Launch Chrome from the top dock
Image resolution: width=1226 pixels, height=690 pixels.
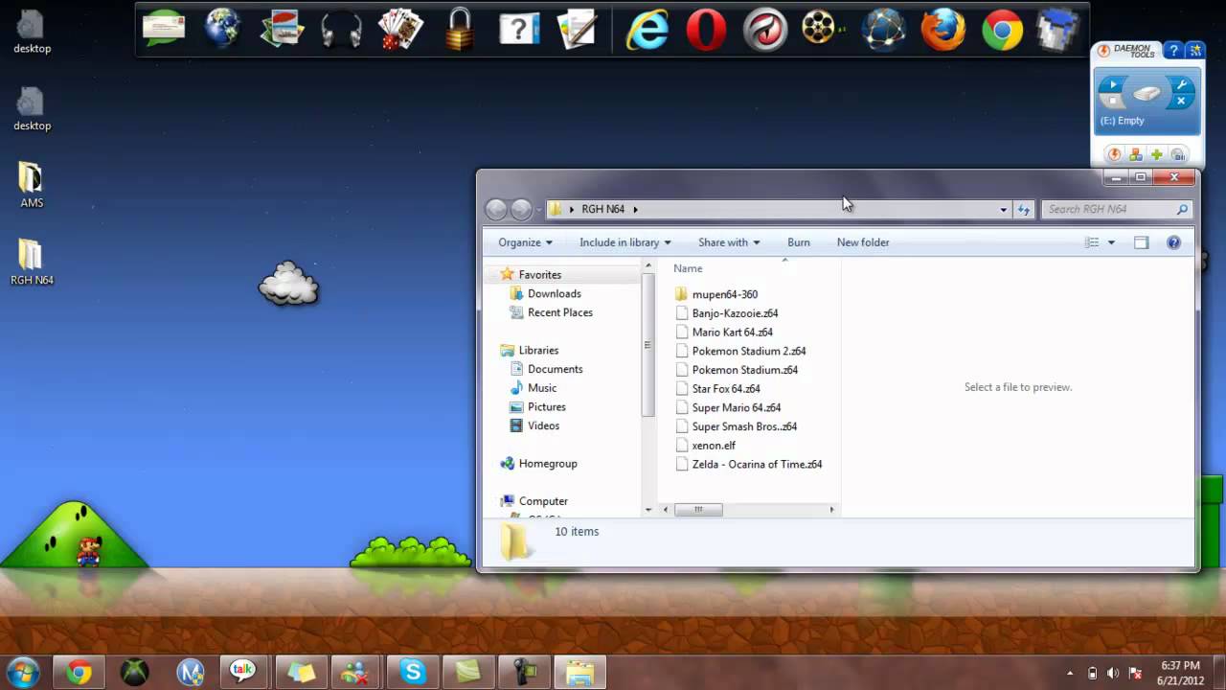point(1002,30)
